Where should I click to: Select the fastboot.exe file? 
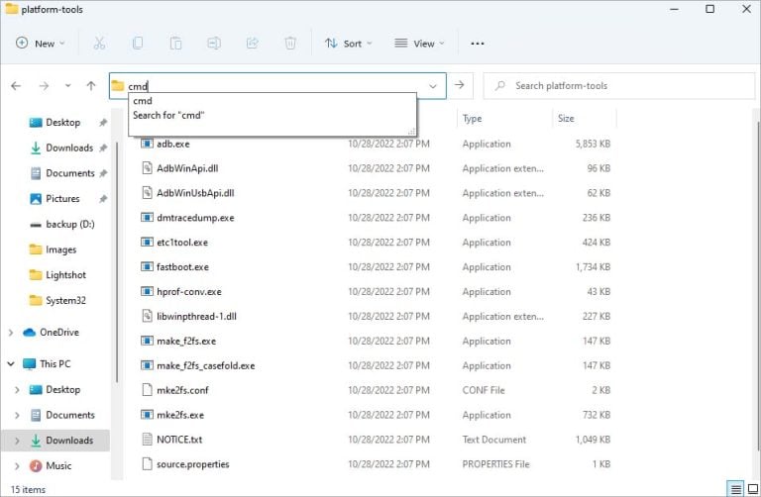point(182,267)
